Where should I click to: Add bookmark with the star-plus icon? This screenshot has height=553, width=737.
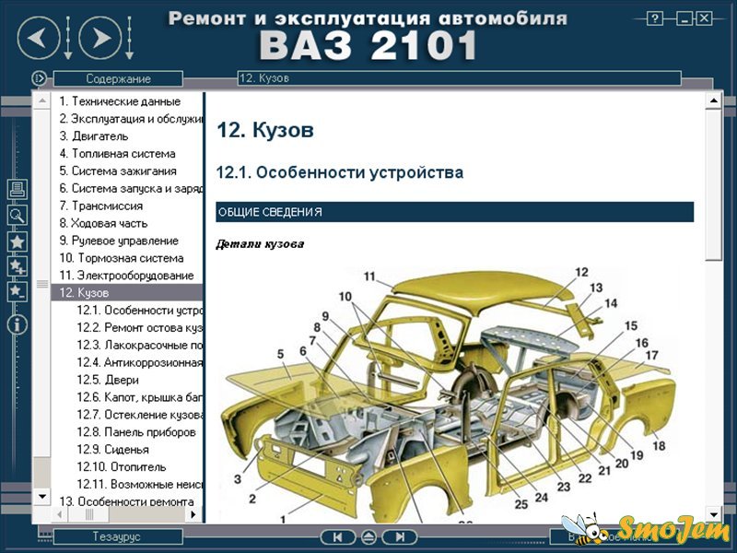tap(18, 267)
